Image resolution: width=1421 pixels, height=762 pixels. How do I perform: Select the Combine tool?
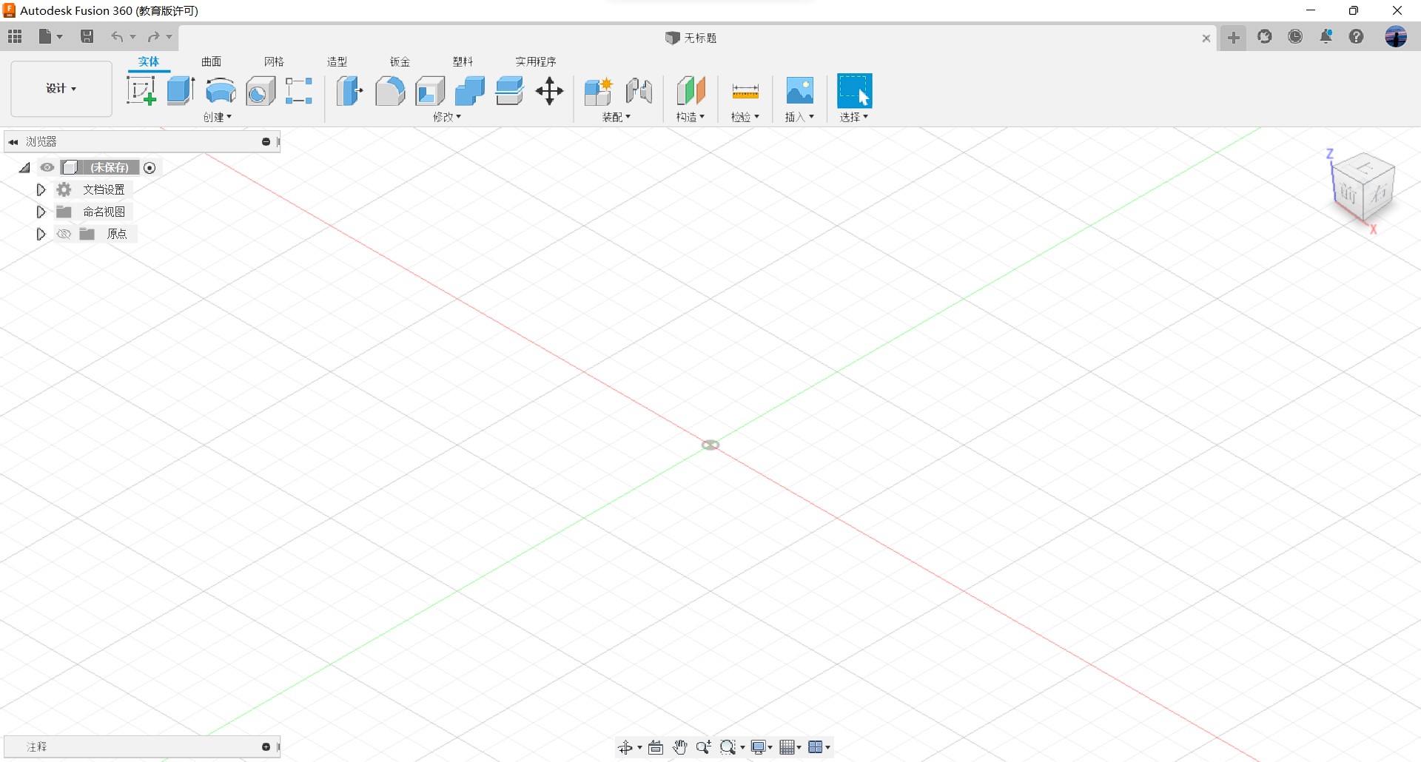point(470,91)
